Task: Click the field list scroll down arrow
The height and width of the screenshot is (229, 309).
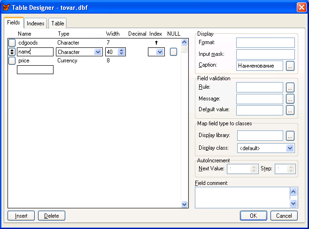Action: (184, 204)
